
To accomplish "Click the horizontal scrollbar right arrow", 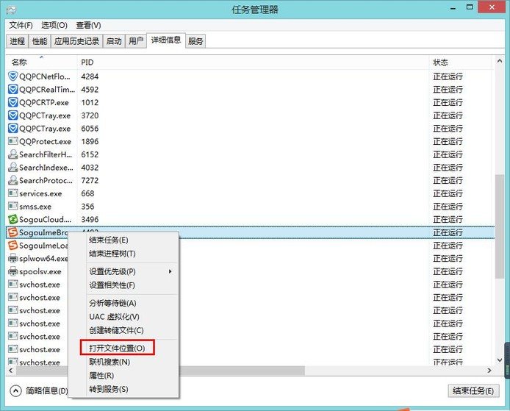I will [x=489, y=371].
